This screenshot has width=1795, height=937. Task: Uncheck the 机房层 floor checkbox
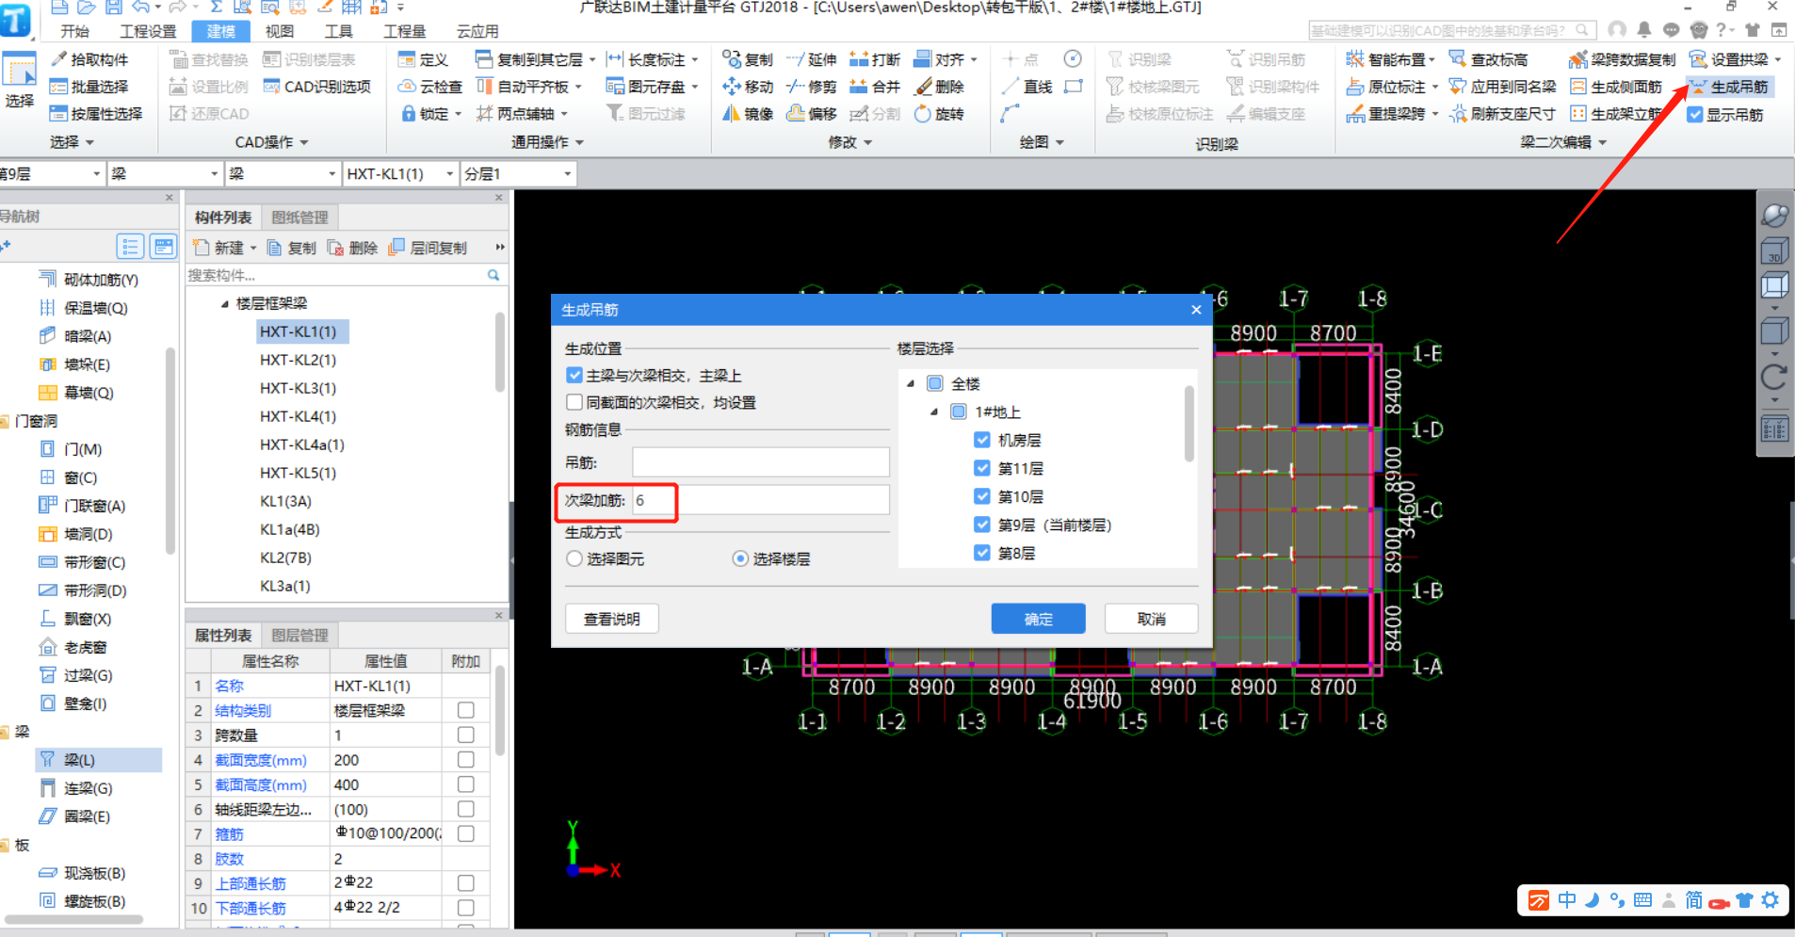[982, 440]
